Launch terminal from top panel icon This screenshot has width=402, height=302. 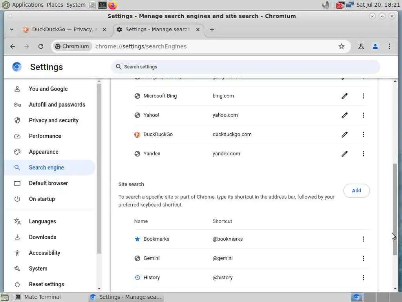102,5
